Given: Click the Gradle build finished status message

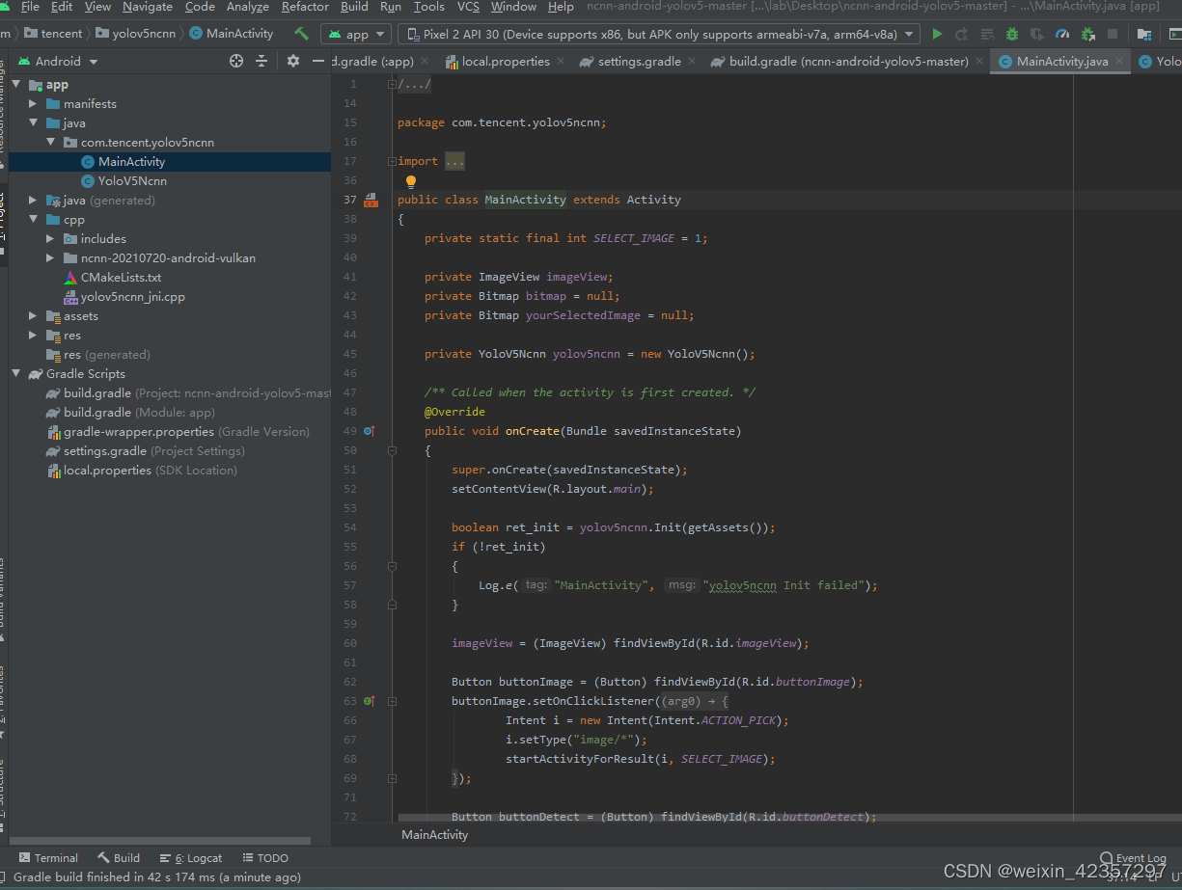Looking at the screenshot, I should pyautogui.click(x=157, y=877).
